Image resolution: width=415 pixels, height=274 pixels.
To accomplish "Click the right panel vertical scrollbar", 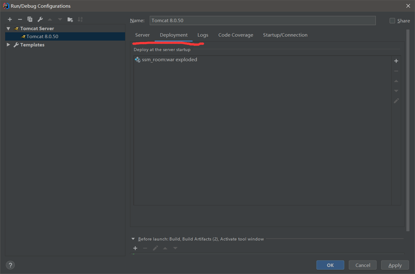I will point(408,130).
